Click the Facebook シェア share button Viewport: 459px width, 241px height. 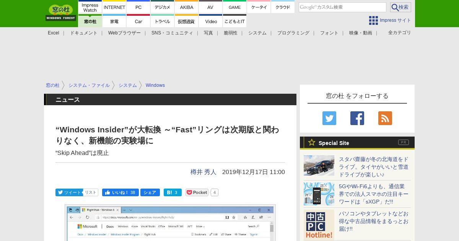(x=150, y=192)
